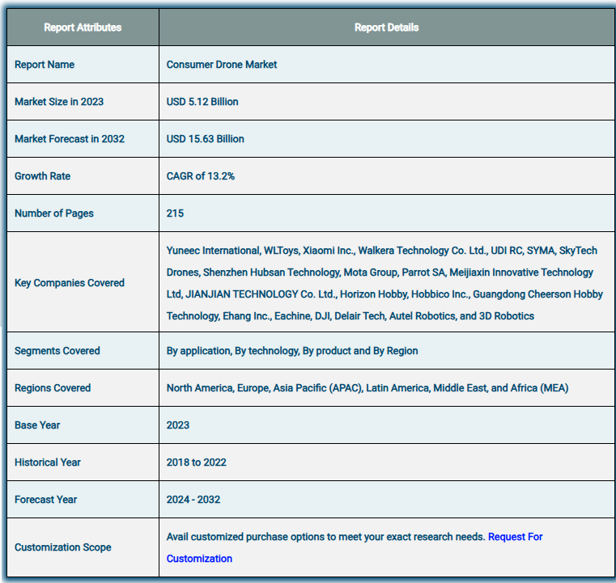Click the Customization Scope label
The image size is (616, 583).
click(63, 547)
